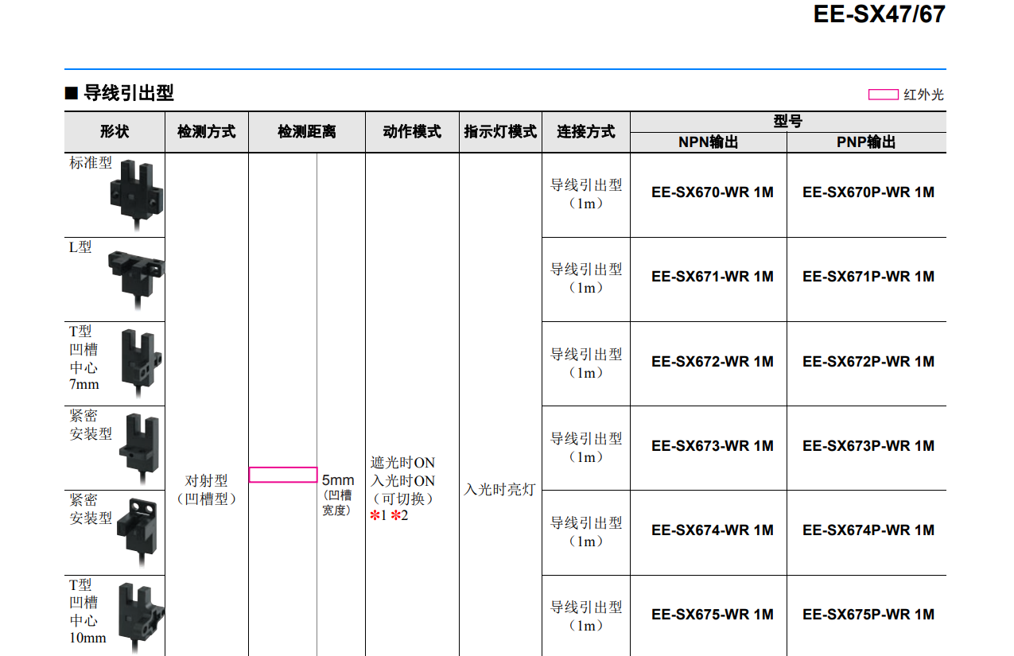Image resolution: width=1014 pixels, height=656 pixels.
Task: Click the 指示灯模式 column header
Action: [x=500, y=132]
